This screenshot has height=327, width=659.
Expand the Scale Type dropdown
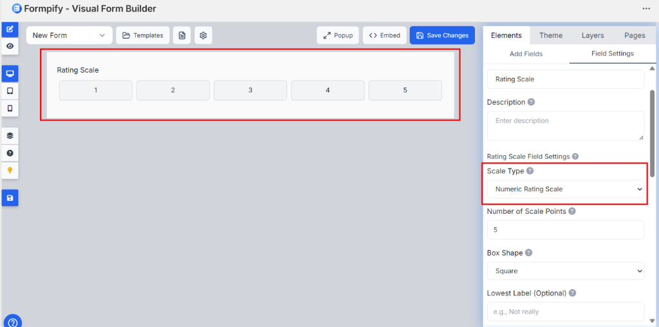565,189
